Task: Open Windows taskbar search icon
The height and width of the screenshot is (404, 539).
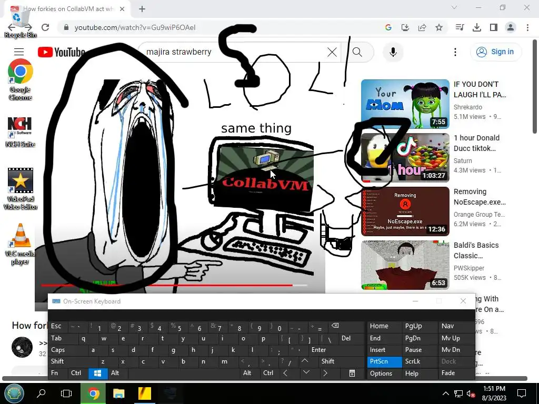Action: [41, 393]
